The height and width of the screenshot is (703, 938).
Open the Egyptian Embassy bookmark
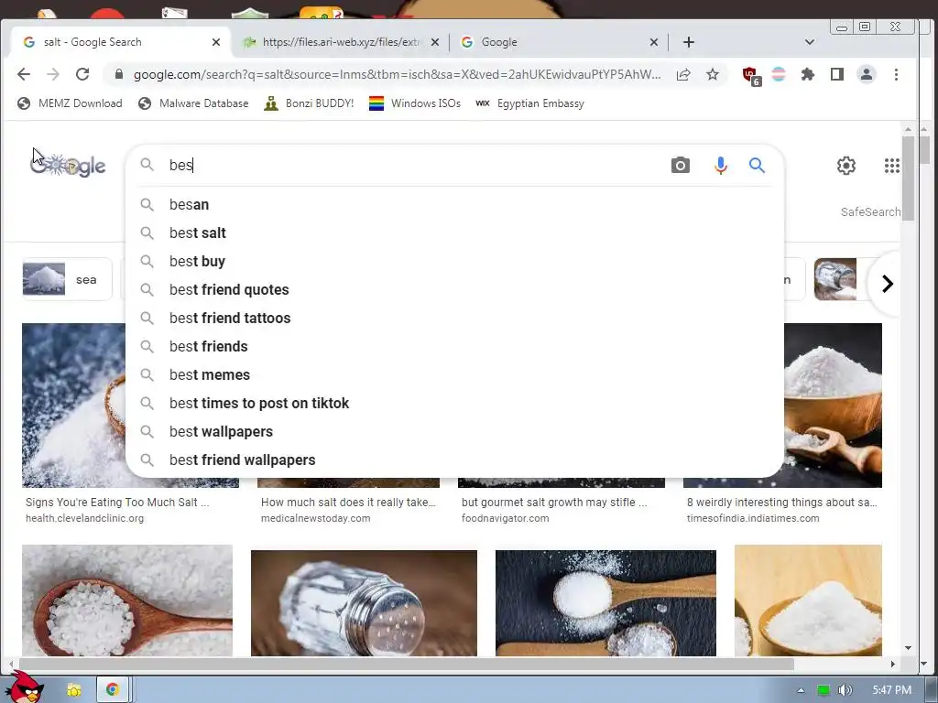(529, 103)
